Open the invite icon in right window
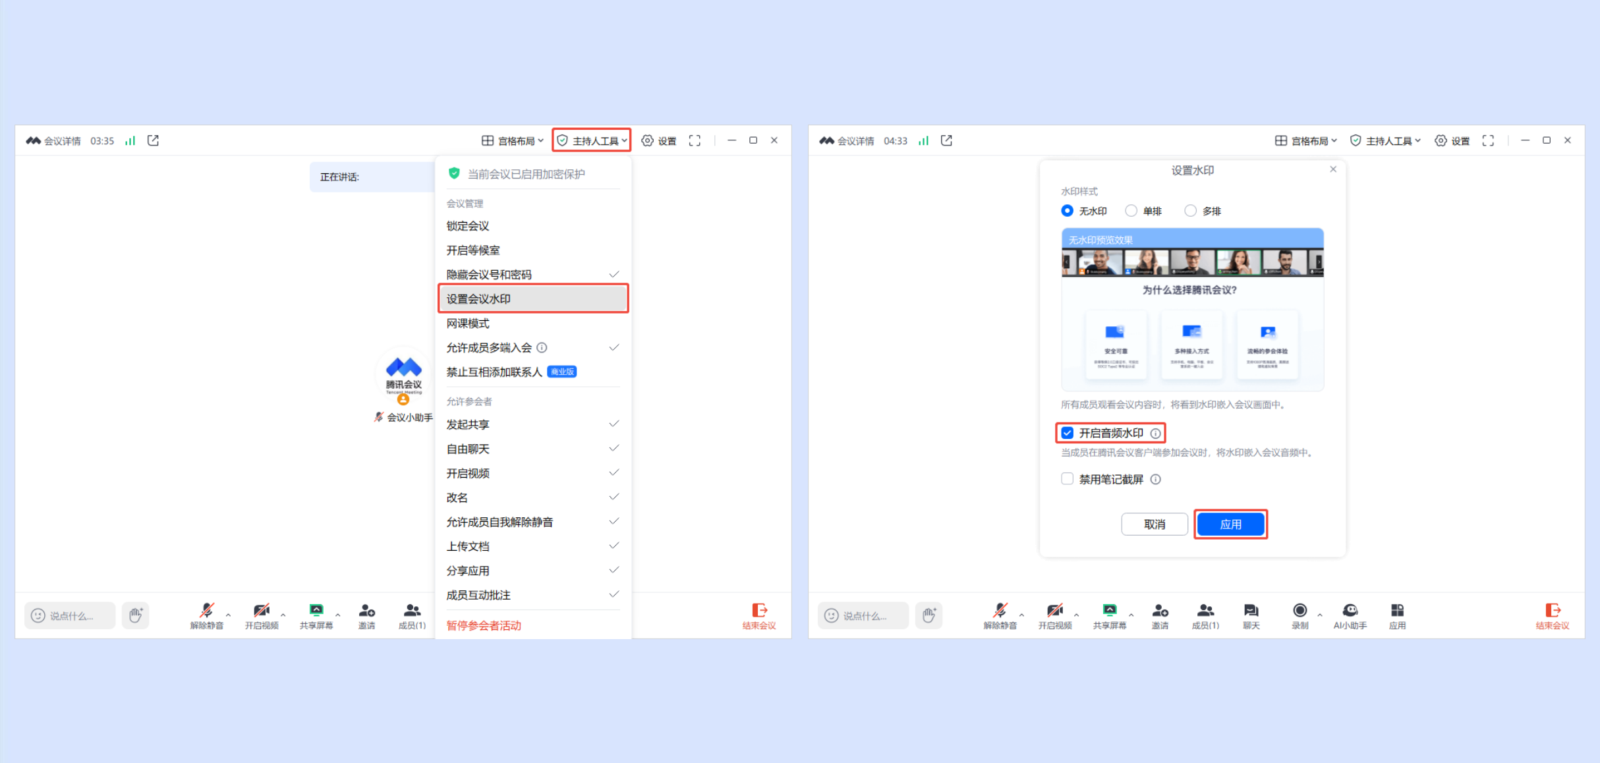 pos(1160,611)
